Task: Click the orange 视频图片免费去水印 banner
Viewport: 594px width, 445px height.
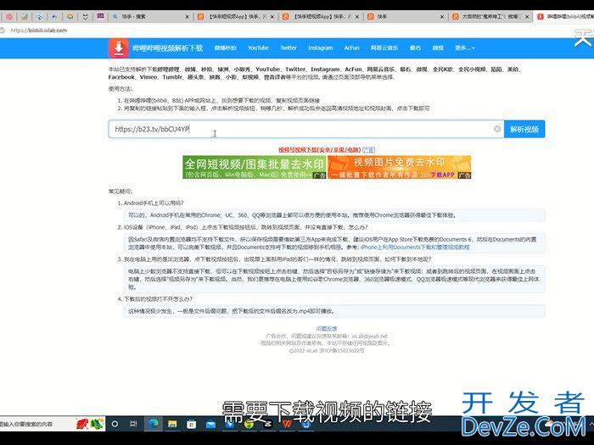Action: coord(400,167)
